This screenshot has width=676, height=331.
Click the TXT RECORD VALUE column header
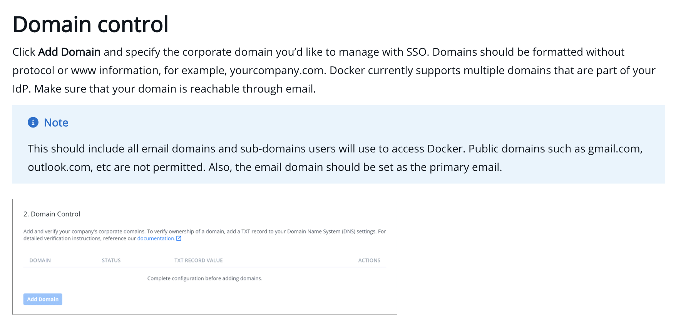pos(199,260)
